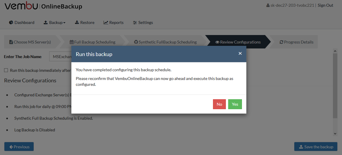Click the Sign Out link
342x155 pixels.
pyautogui.click(x=325, y=5)
